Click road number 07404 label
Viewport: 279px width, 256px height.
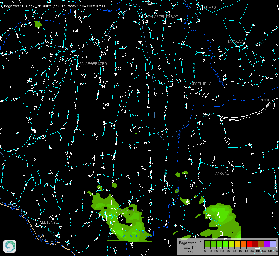pos(66,32)
